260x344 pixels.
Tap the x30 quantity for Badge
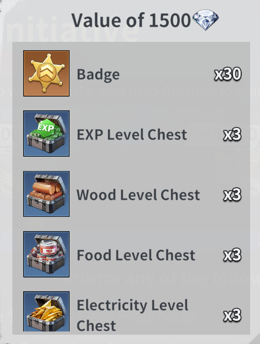(x=228, y=74)
